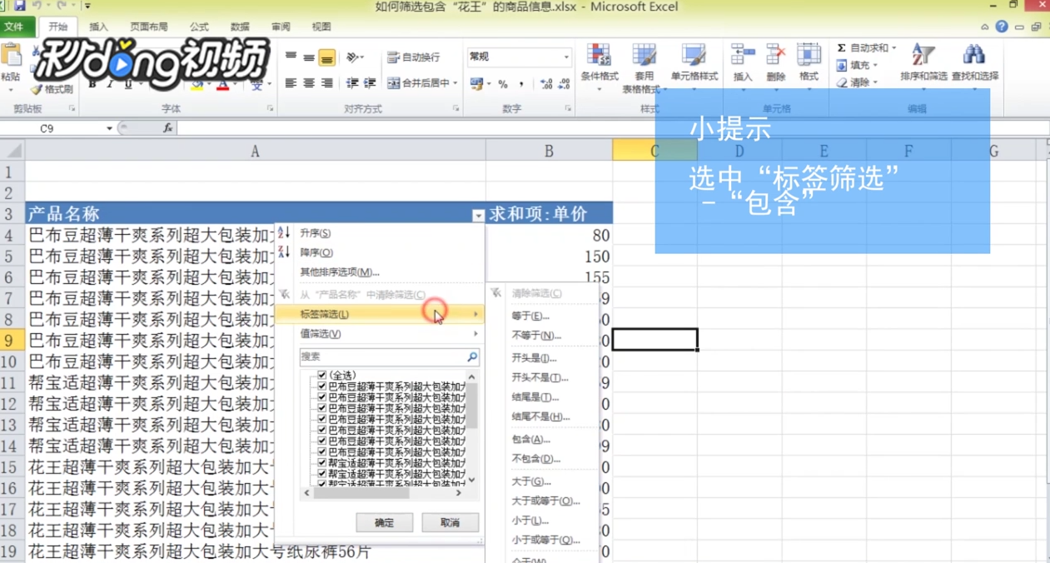Click the fx insert function icon
This screenshot has width=1050, height=563.
tap(167, 128)
